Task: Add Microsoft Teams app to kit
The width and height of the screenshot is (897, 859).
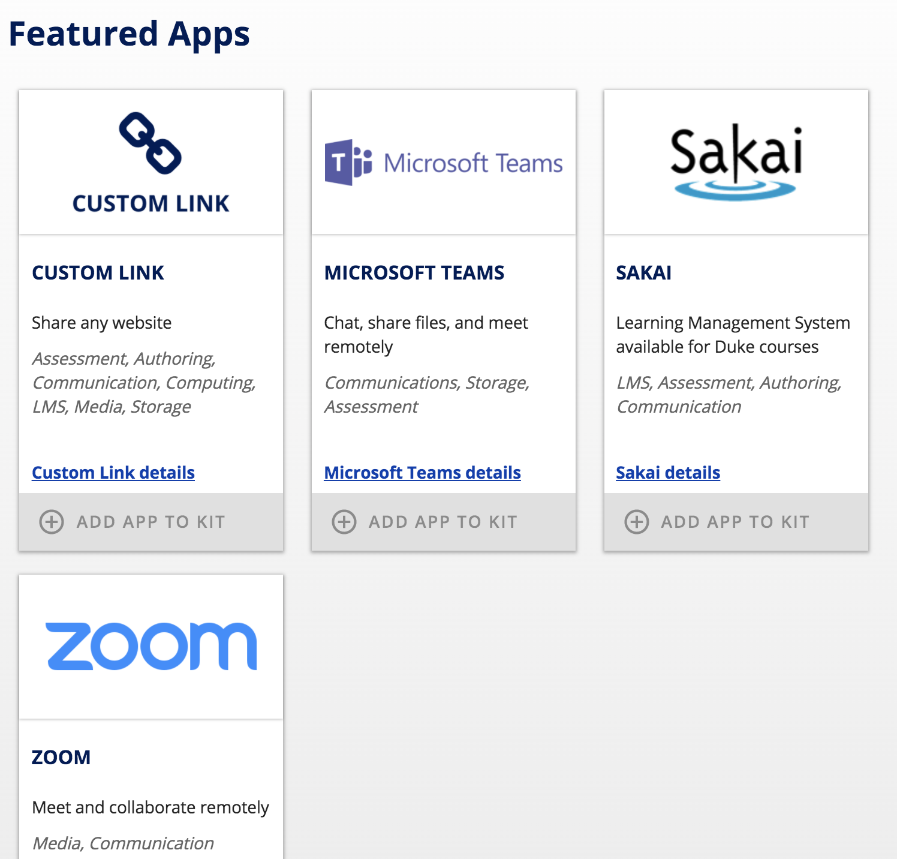Action: (444, 522)
